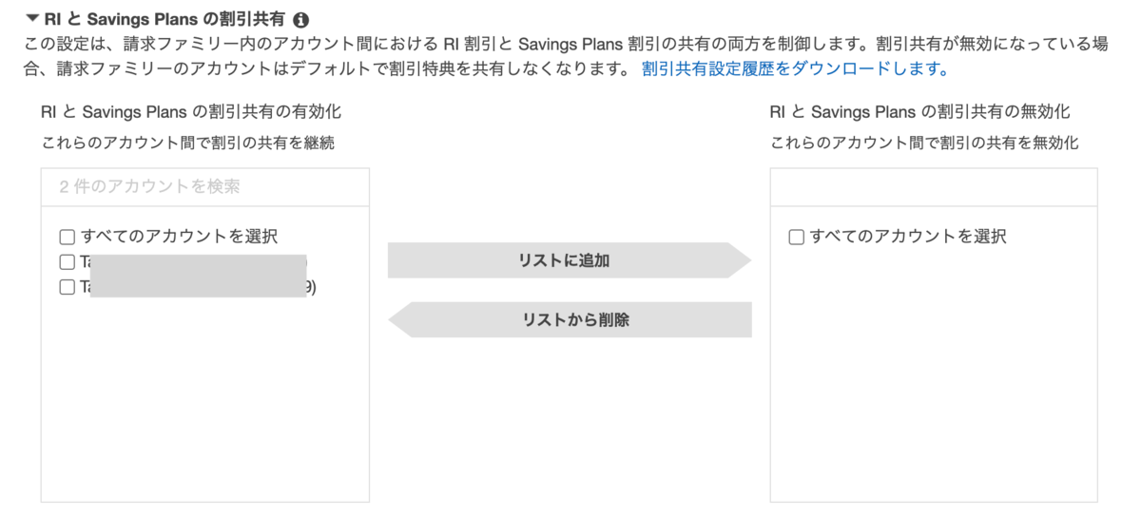Check すべてのアカウントを選択 in the enabled list

(67, 237)
